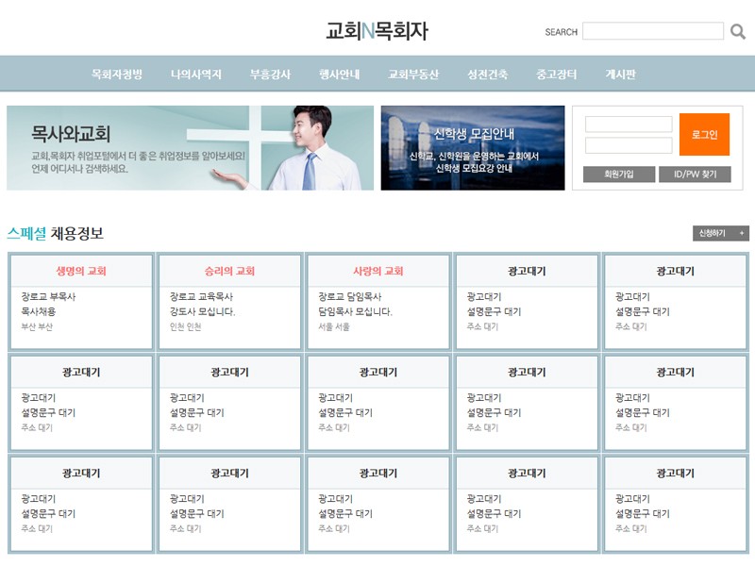Image resolution: width=755 pixels, height=566 pixels.
Task: Open the 게시판 menu
Action: pos(620,75)
